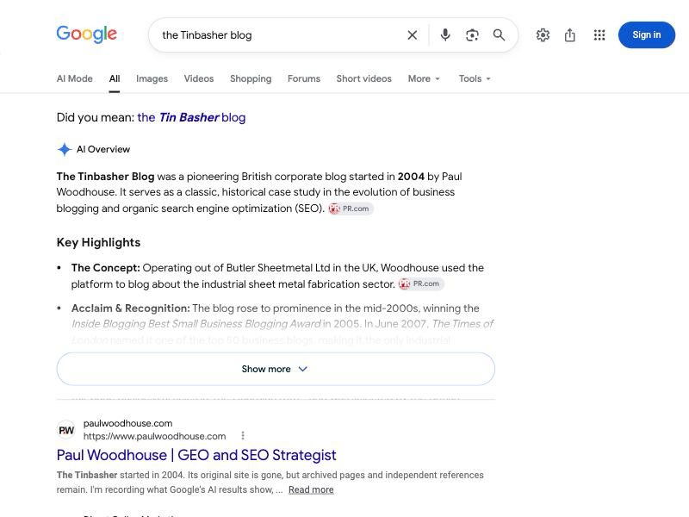Click the AI Overview sparkle icon
689x517 pixels.
64,149
